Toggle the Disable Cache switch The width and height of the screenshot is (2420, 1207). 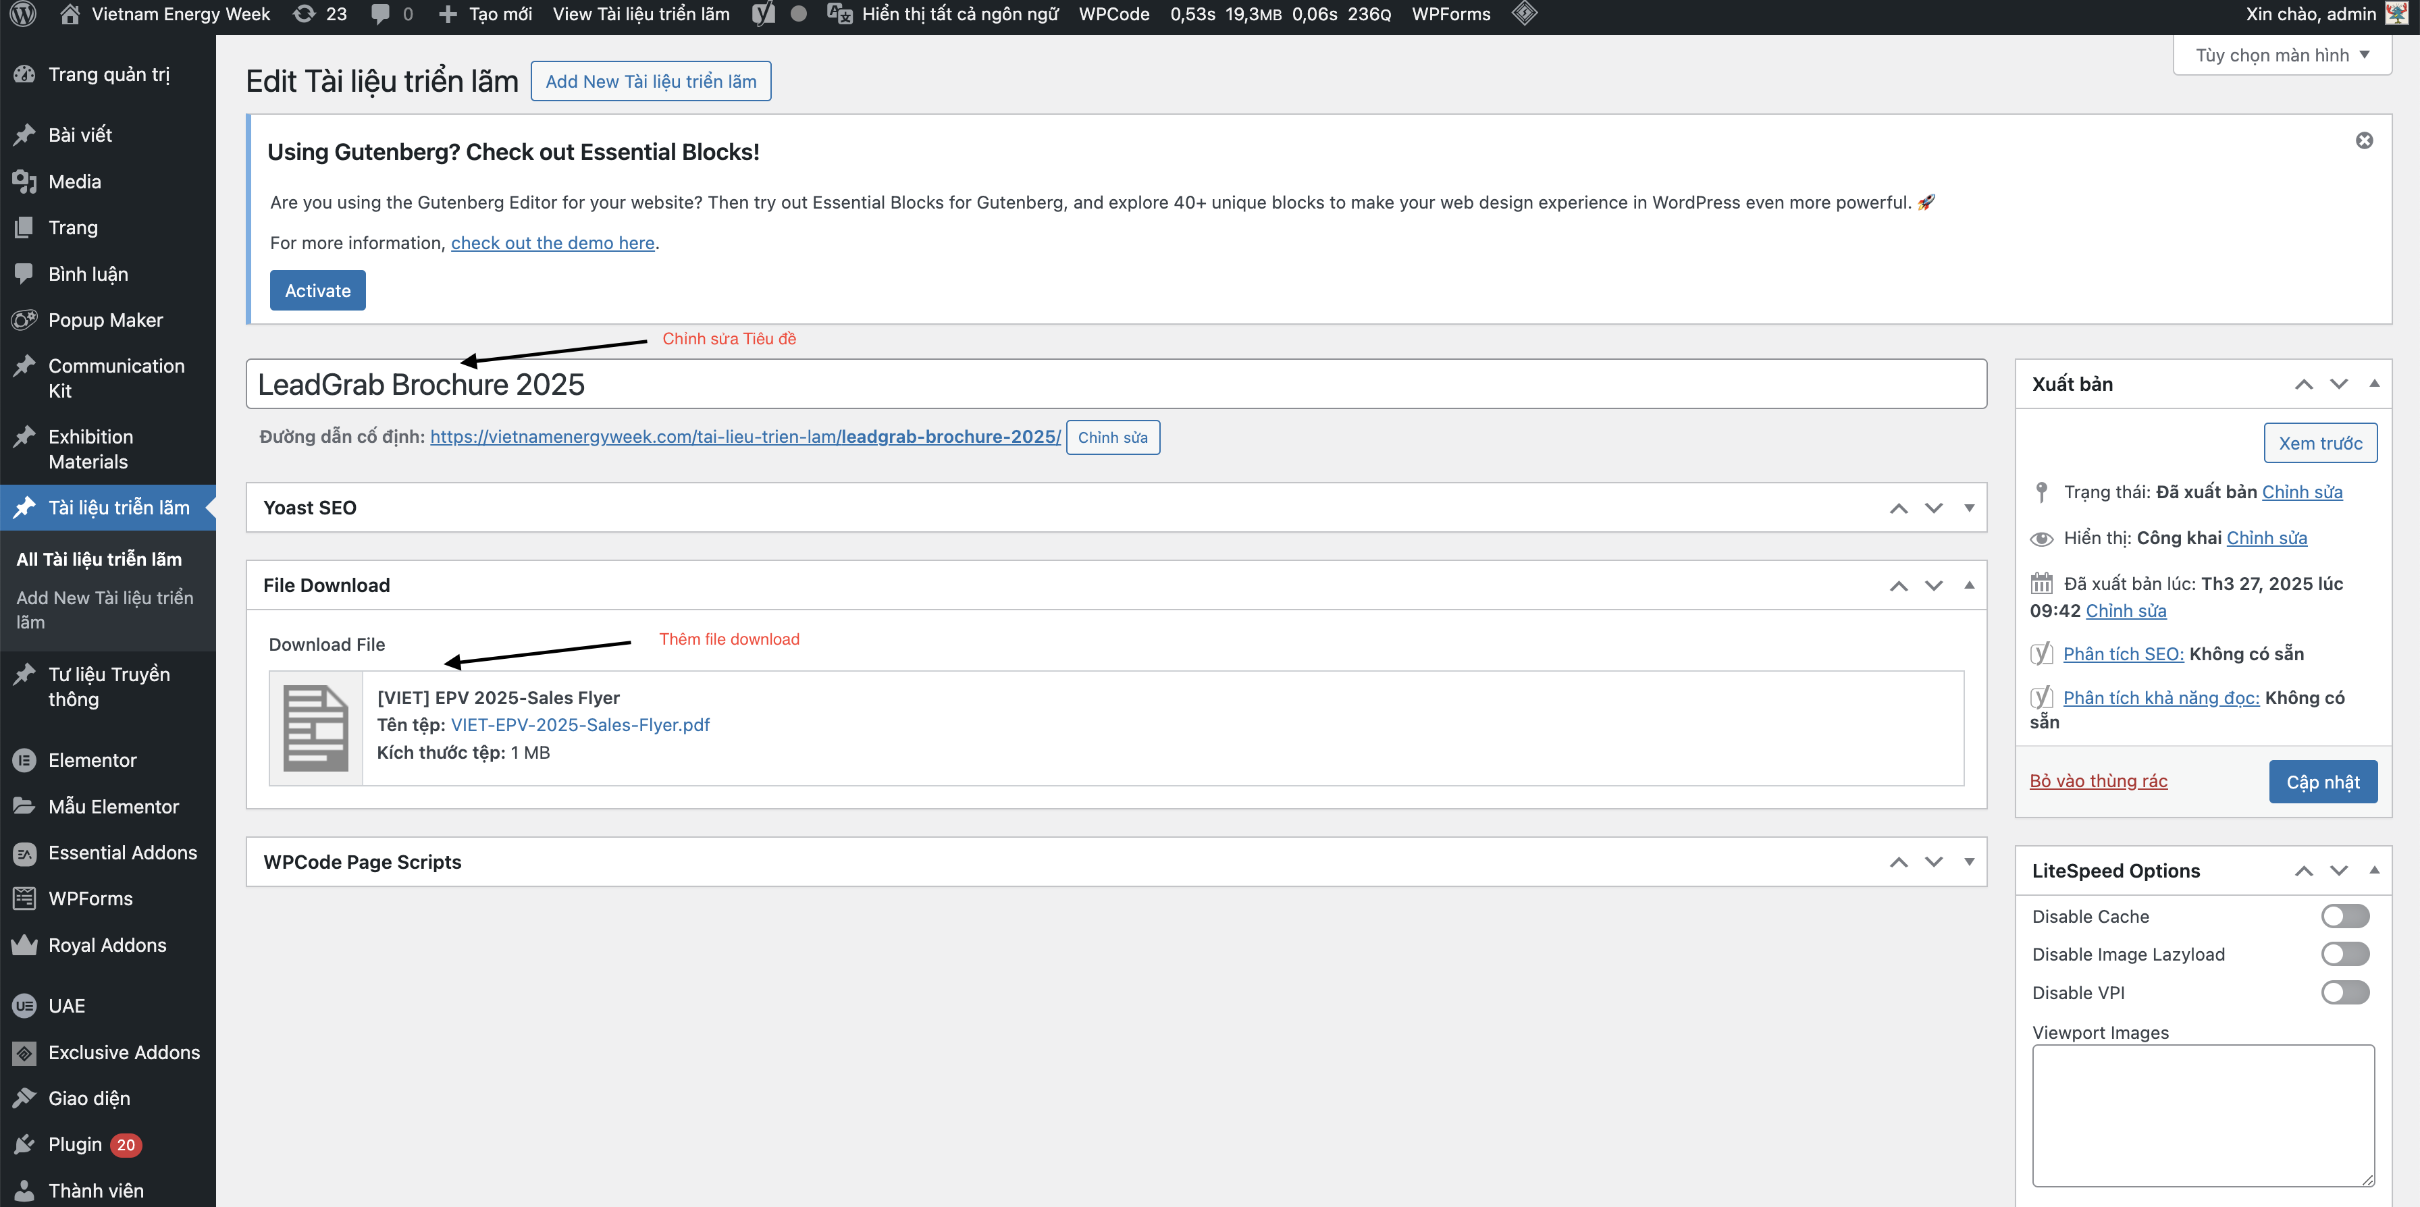[2345, 916]
